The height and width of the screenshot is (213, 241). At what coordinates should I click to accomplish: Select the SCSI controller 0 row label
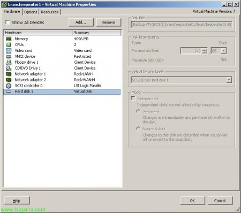(x=28, y=86)
